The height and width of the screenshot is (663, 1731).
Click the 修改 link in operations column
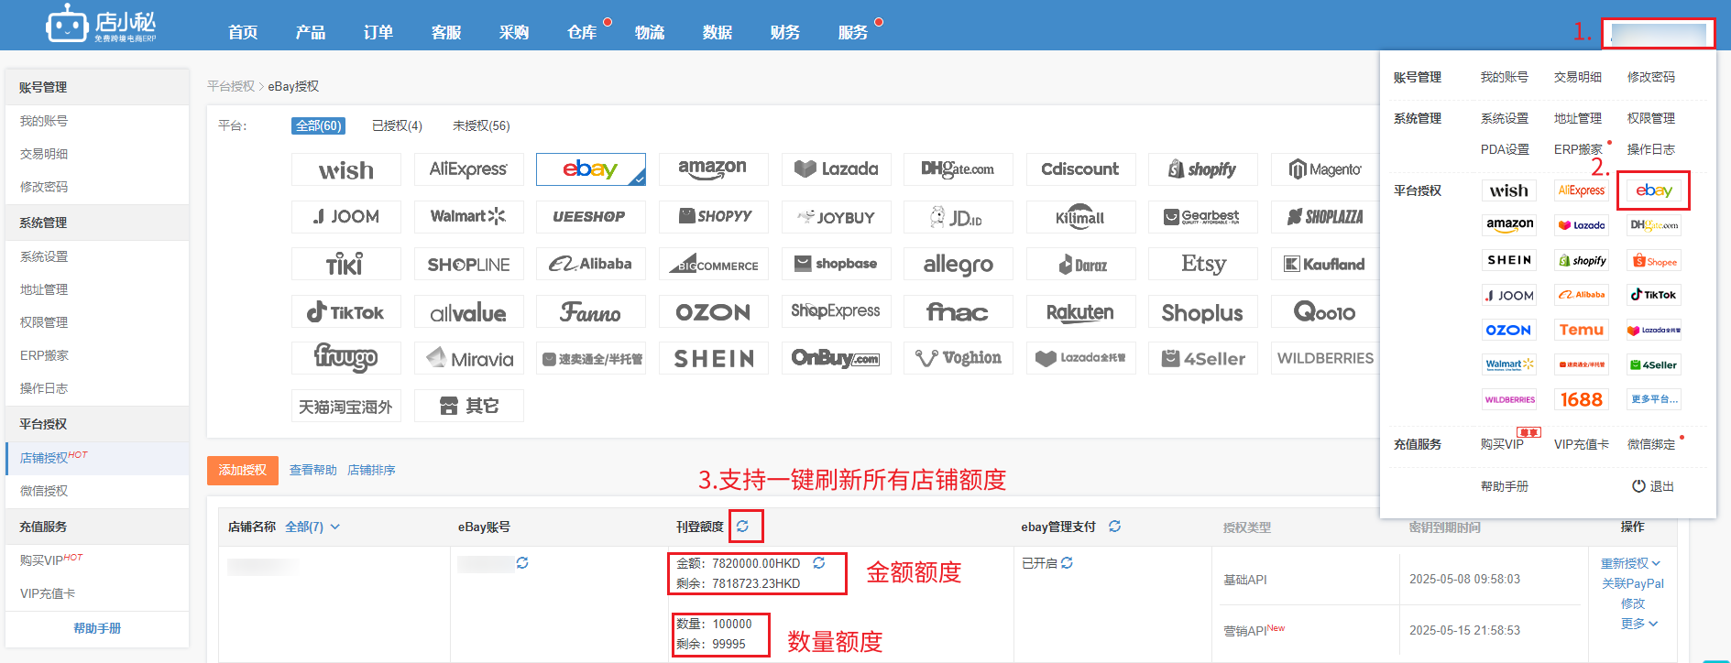click(x=1633, y=603)
